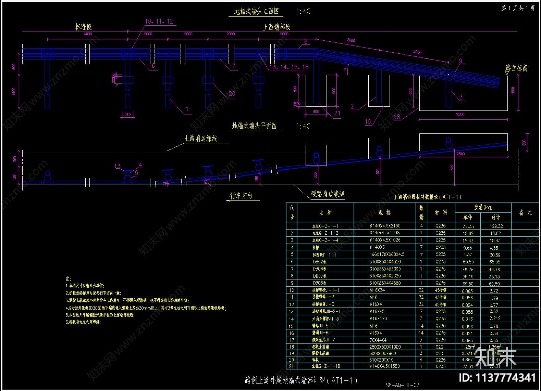Click the 标准段 section label
This screenshot has width=541, height=391.
[x=83, y=27]
